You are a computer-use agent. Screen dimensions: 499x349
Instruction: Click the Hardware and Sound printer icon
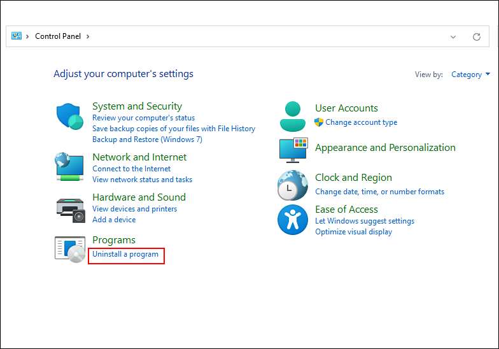pos(71,210)
